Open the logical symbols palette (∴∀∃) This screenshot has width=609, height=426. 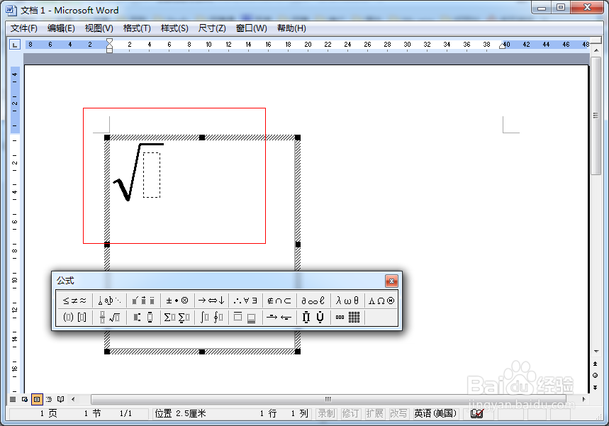[x=245, y=301]
